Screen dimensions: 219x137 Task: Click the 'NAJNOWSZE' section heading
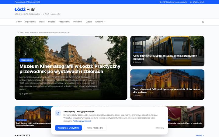point(22,135)
